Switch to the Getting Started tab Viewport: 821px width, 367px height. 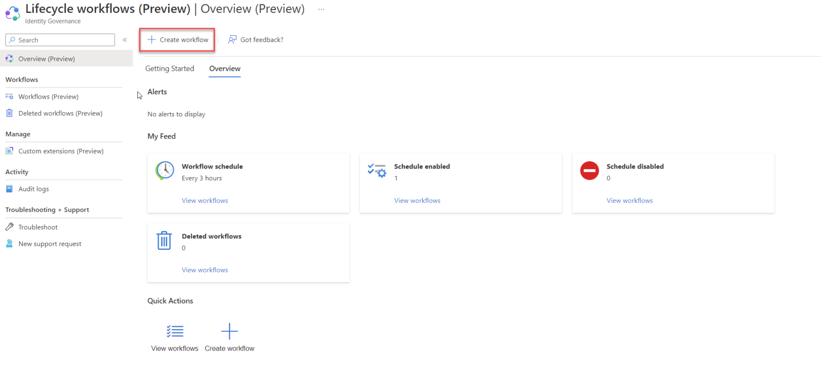169,68
